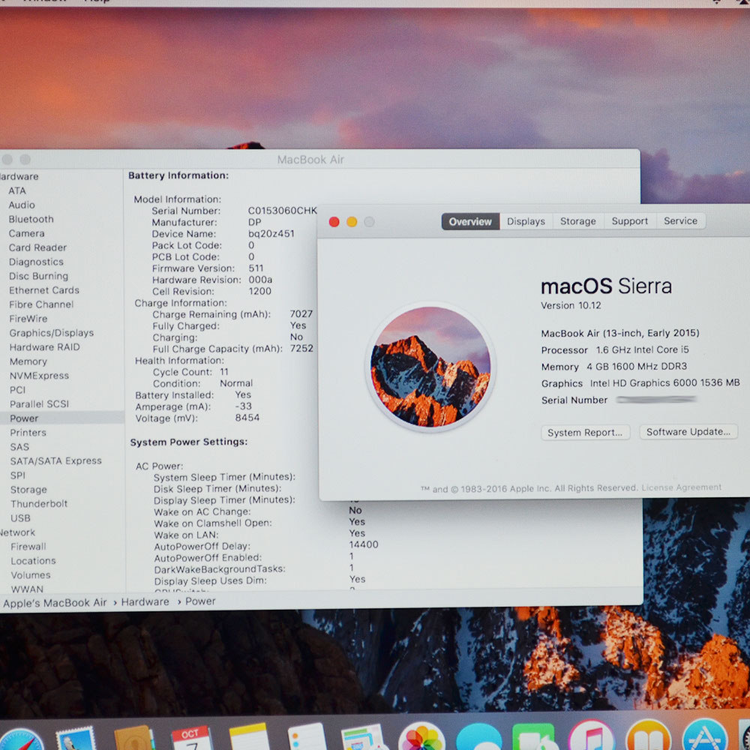Open the Storage tab
The image size is (750, 750).
578,221
